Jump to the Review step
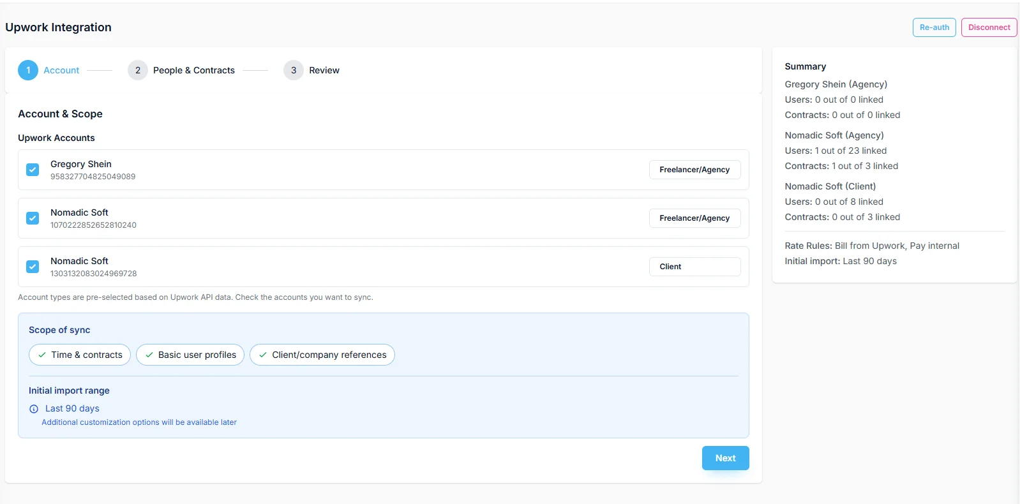The height and width of the screenshot is (504, 1020). coord(324,70)
